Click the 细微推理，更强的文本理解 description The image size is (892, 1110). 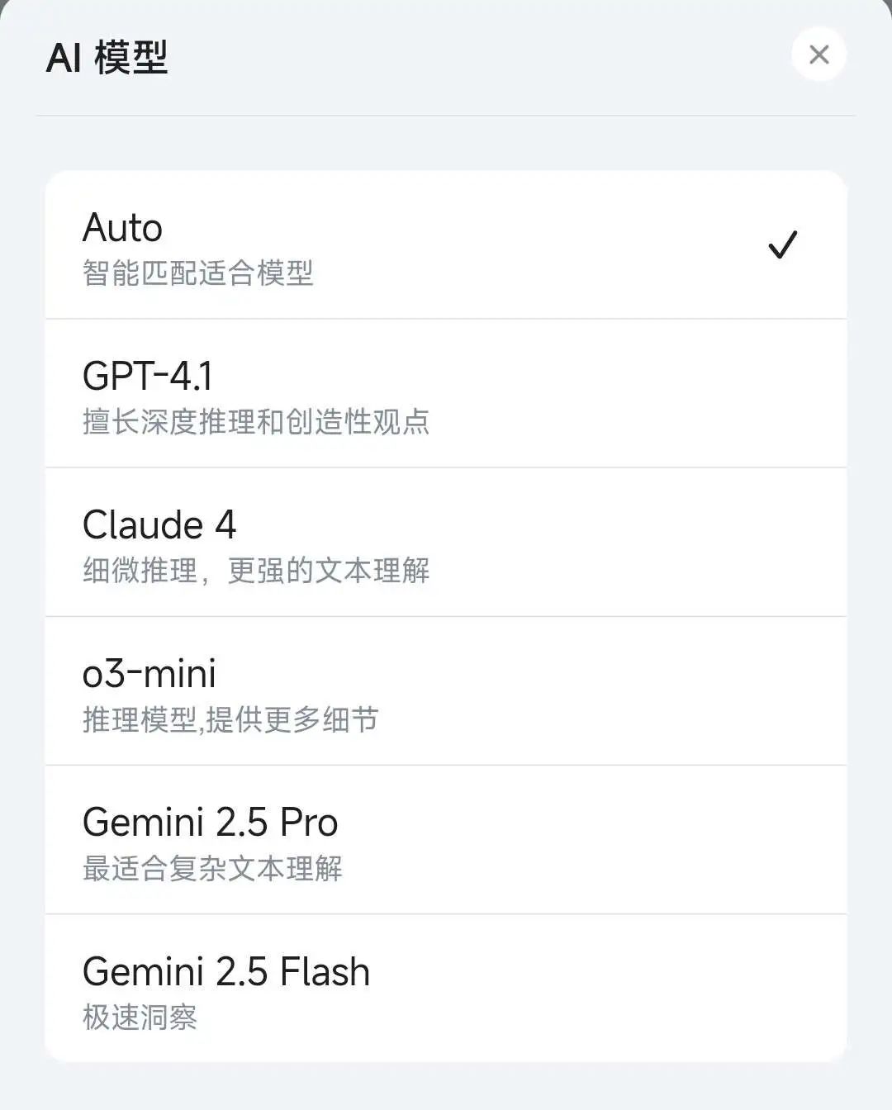(256, 571)
